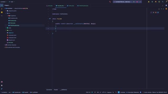This screenshot has height=94, width=168.
Task: Open the Git tool window icon
Action: (2, 89)
